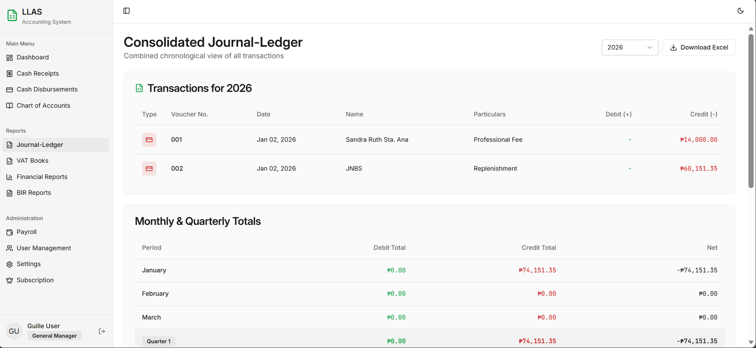Click disbursement type icon for voucher 002
The width and height of the screenshot is (756, 348).
pos(149,168)
